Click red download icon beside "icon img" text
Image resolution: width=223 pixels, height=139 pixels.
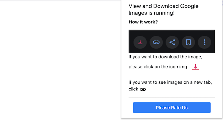[195, 67]
